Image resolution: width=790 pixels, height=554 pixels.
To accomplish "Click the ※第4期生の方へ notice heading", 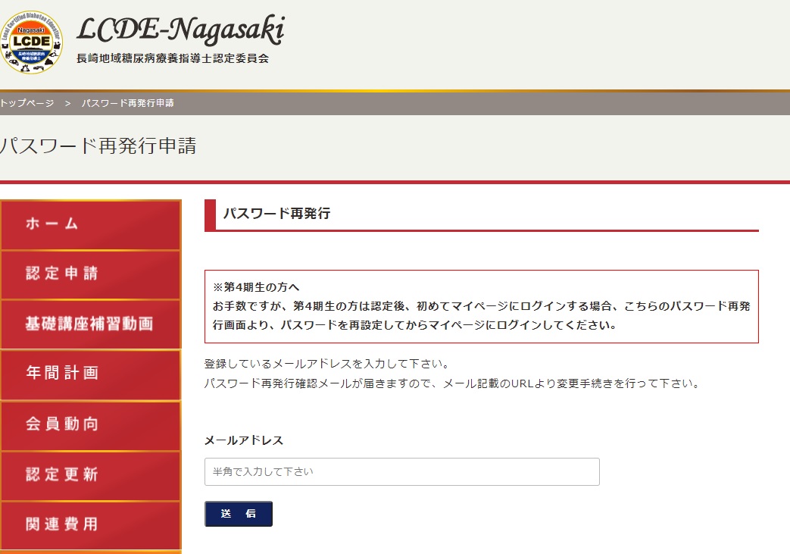I will (x=256, y=287).
